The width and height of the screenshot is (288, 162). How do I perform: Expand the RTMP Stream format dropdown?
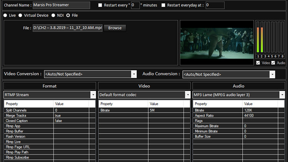[93, 94]
